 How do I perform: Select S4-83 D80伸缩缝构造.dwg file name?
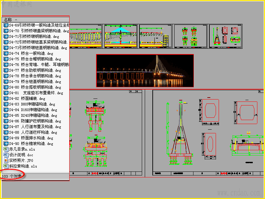coord(32,104)
